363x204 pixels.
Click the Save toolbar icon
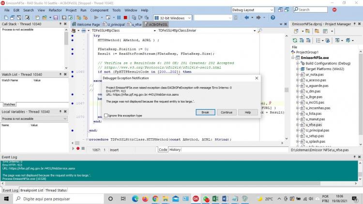click(56, 18)
